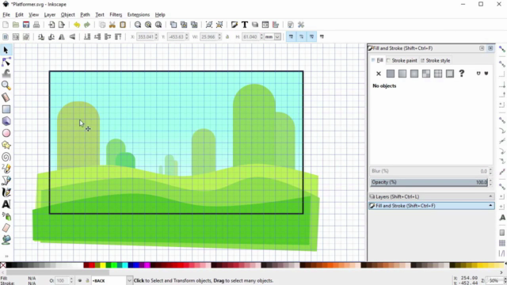Screen dimensions: 507x285
Task: Click the Import file icon
Action: tap(51, 25)
